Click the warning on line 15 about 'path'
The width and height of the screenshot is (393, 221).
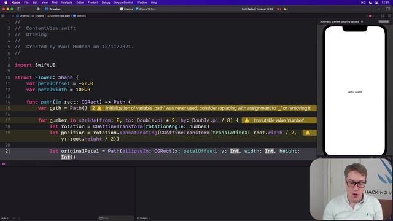pos(208,108)
